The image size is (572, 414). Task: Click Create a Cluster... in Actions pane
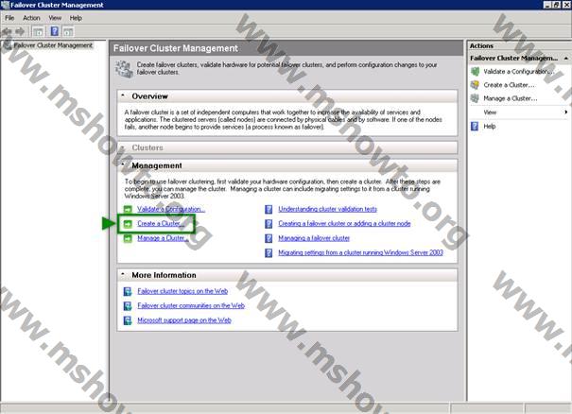[x=510, y=85]
